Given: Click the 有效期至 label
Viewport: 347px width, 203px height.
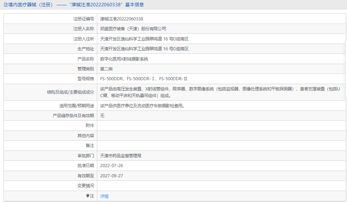Looking at the screenshot, I should (x=86, y=176).
